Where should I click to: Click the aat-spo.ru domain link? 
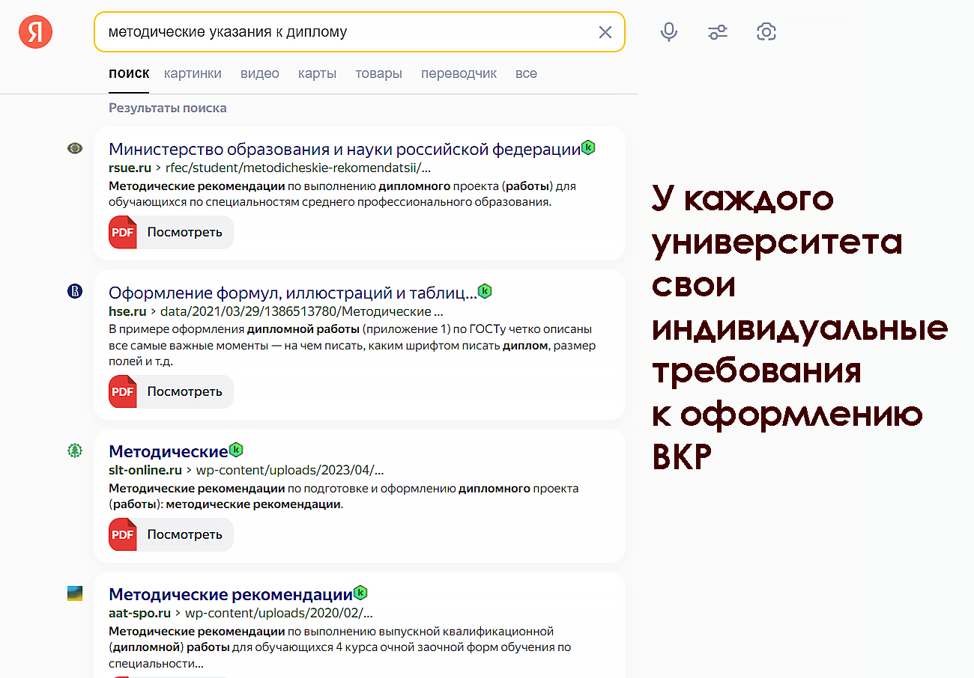[x=140, y=614]
